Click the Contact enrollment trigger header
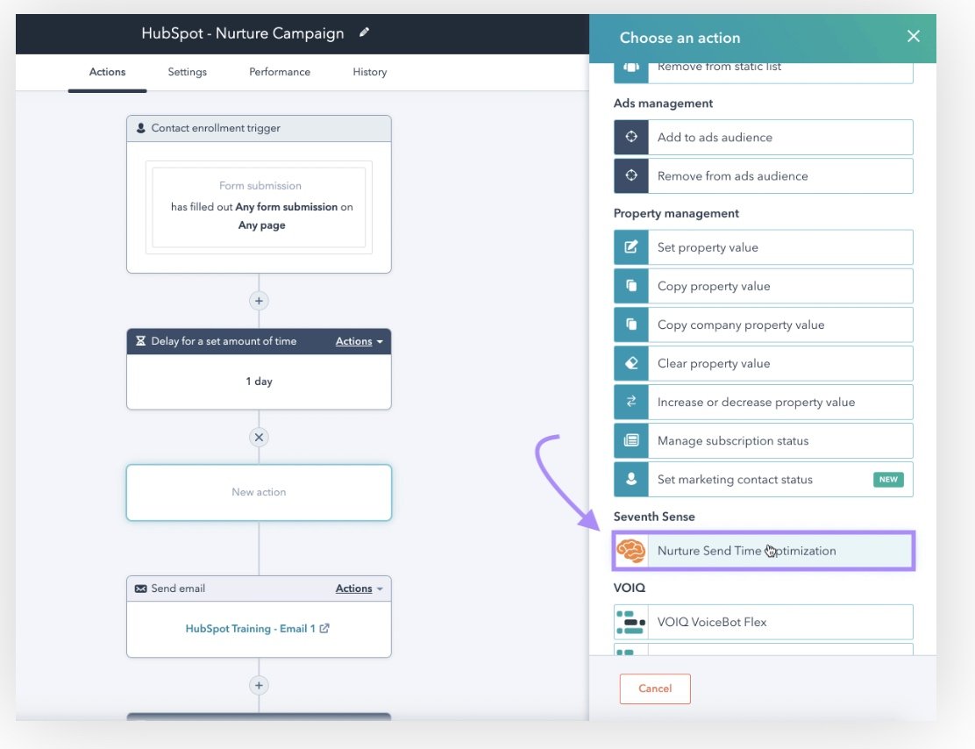The image size is (975, 749). [259, 128]
